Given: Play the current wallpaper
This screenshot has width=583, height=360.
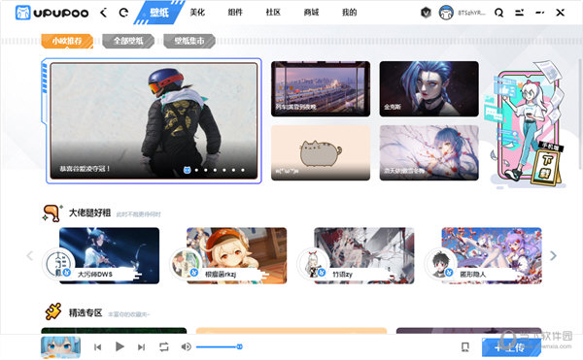Looking at the screenshot, I should point(120,346).
